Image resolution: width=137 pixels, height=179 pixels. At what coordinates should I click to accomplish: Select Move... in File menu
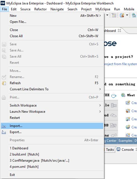pos(52,71)
